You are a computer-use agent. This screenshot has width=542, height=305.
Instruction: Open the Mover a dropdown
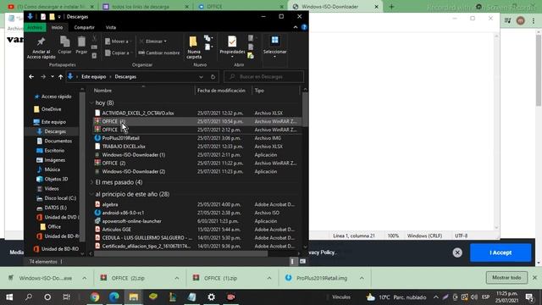(117, 42)
